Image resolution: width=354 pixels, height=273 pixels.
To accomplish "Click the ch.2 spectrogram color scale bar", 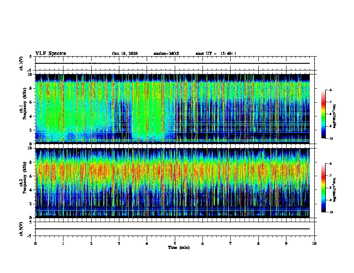I will [x=323, y=188].
